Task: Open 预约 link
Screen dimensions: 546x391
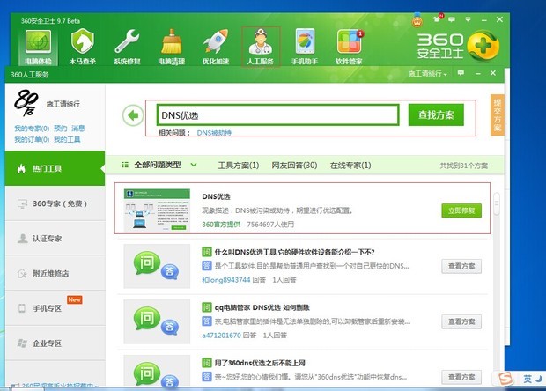Action: [x=60, y=129]
